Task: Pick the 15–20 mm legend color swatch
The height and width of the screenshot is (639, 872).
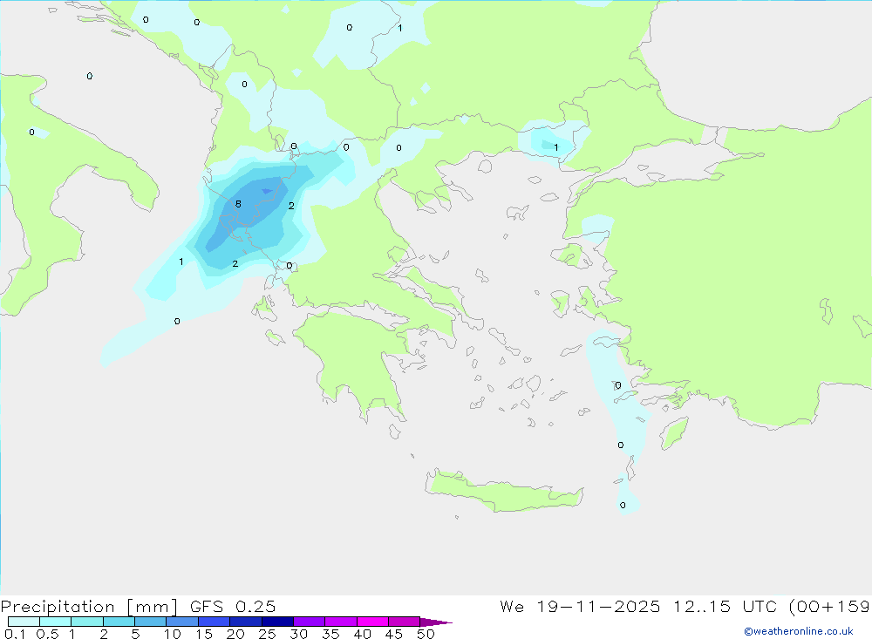Action: tap(214, 622)
